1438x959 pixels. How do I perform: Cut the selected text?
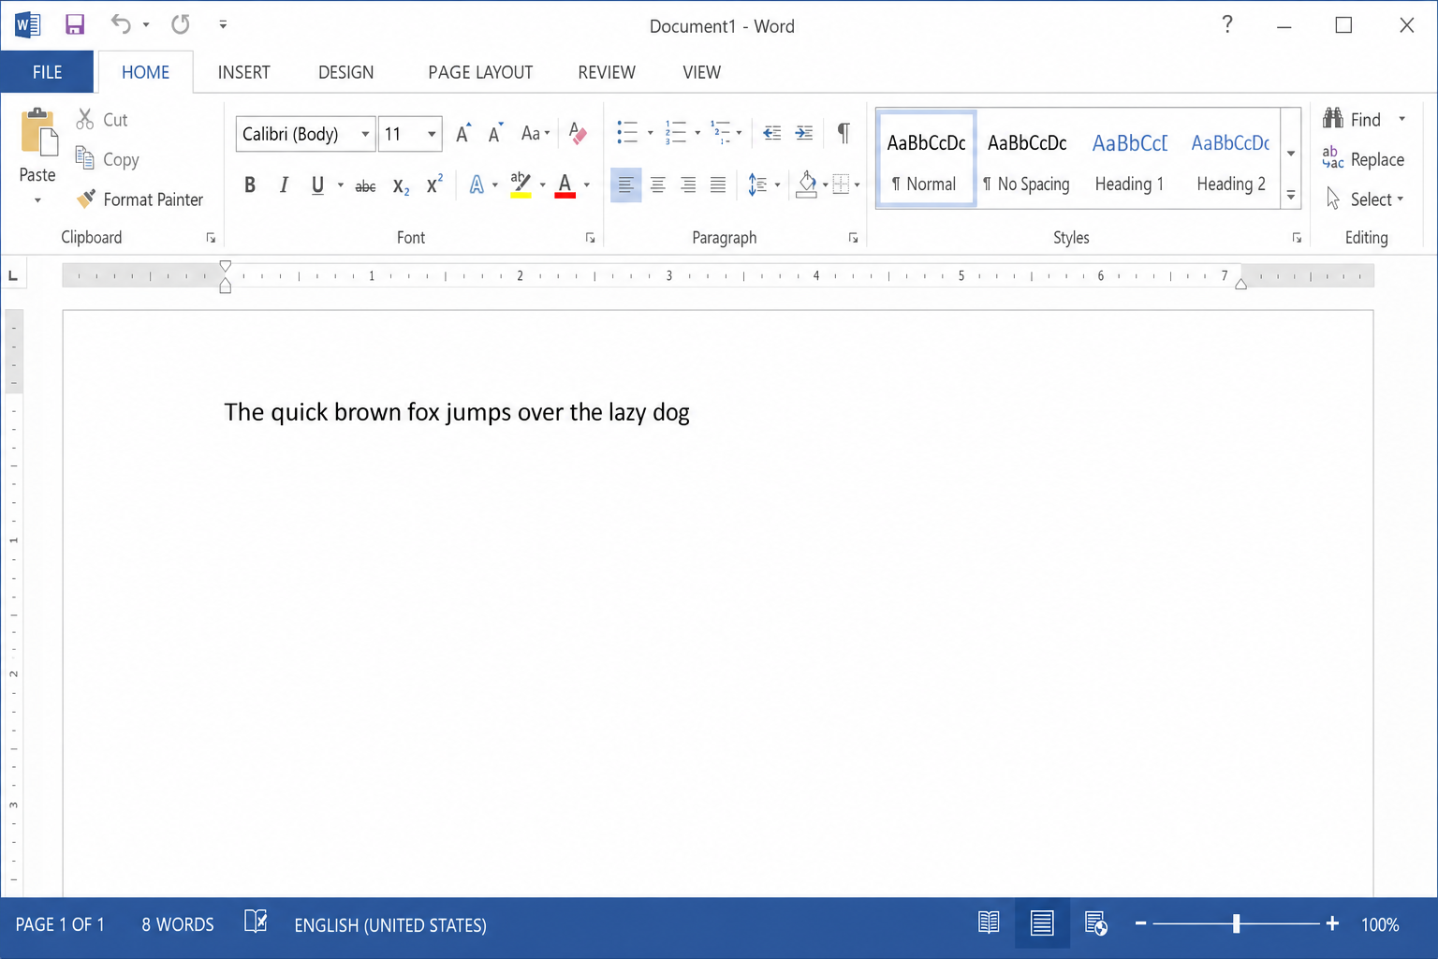click(x=101, y=120)
